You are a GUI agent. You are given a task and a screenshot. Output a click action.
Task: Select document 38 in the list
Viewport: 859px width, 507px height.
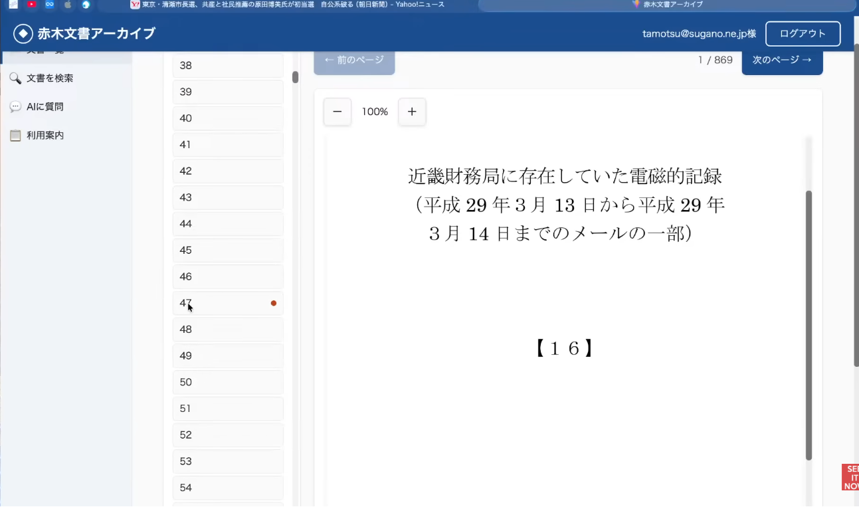click(228, 66)
